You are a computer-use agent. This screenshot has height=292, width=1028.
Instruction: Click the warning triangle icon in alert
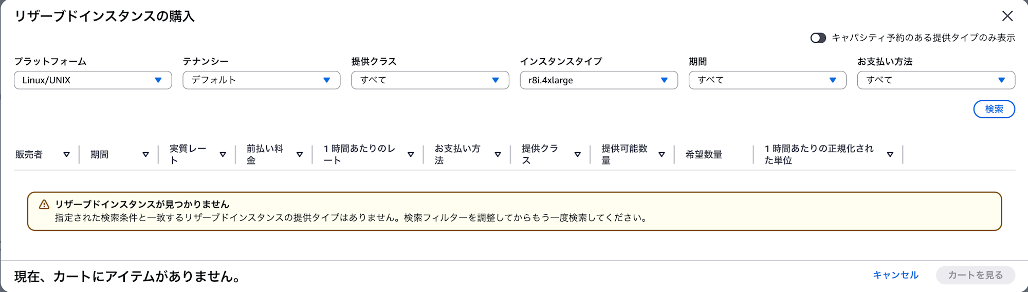[x=44, y=205]
